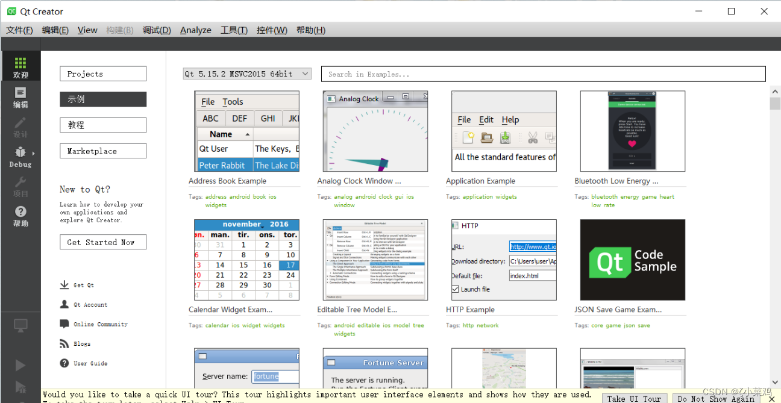781x403 pixels.
Task: Click Do Not Show Again button
Action: click(x=716, y=398)
